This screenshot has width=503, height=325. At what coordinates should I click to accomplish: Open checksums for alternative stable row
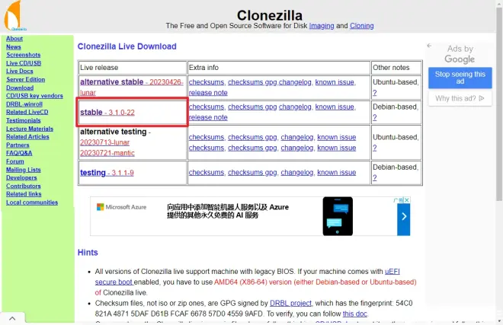(x=207, y=82)
